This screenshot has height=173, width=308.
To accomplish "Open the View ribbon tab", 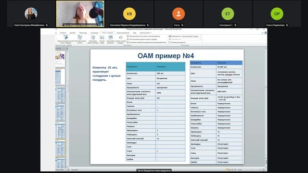I will (135, 33).
